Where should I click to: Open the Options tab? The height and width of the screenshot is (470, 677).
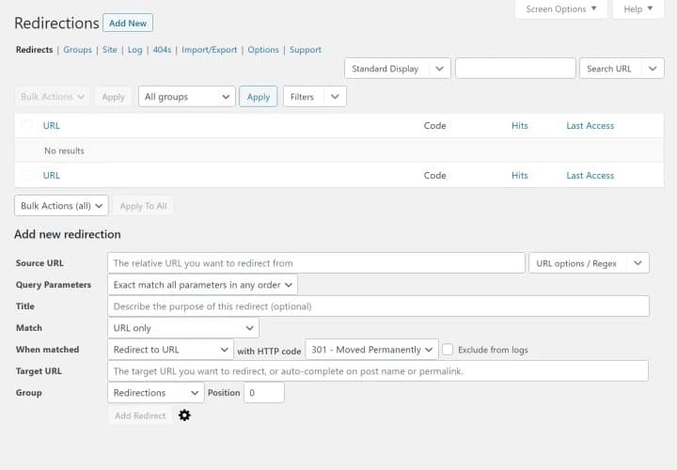click(263, 50)
